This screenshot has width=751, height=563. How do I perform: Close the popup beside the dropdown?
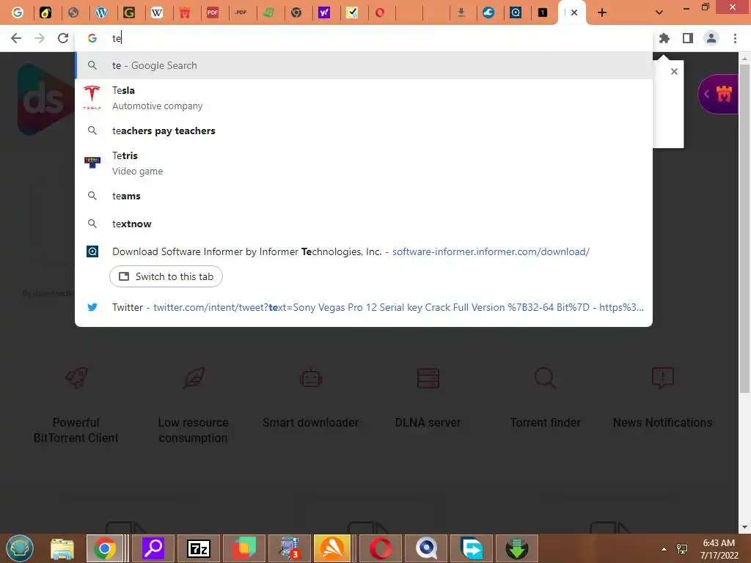point(675,71)
